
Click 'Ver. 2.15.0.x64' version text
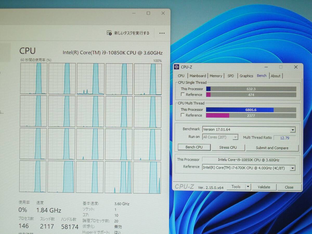click(211, 187)
